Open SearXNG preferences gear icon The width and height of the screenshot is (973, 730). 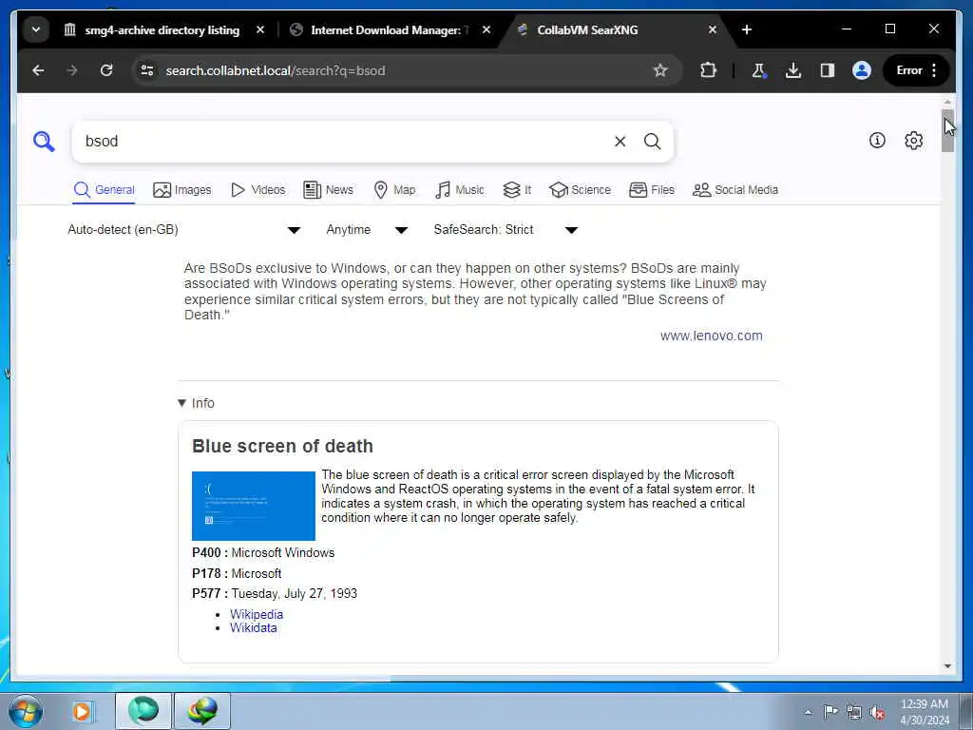tap(913, 141)
